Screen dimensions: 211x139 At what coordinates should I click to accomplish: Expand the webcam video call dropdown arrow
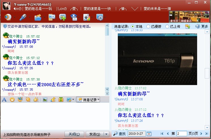[x=14, y=17]
